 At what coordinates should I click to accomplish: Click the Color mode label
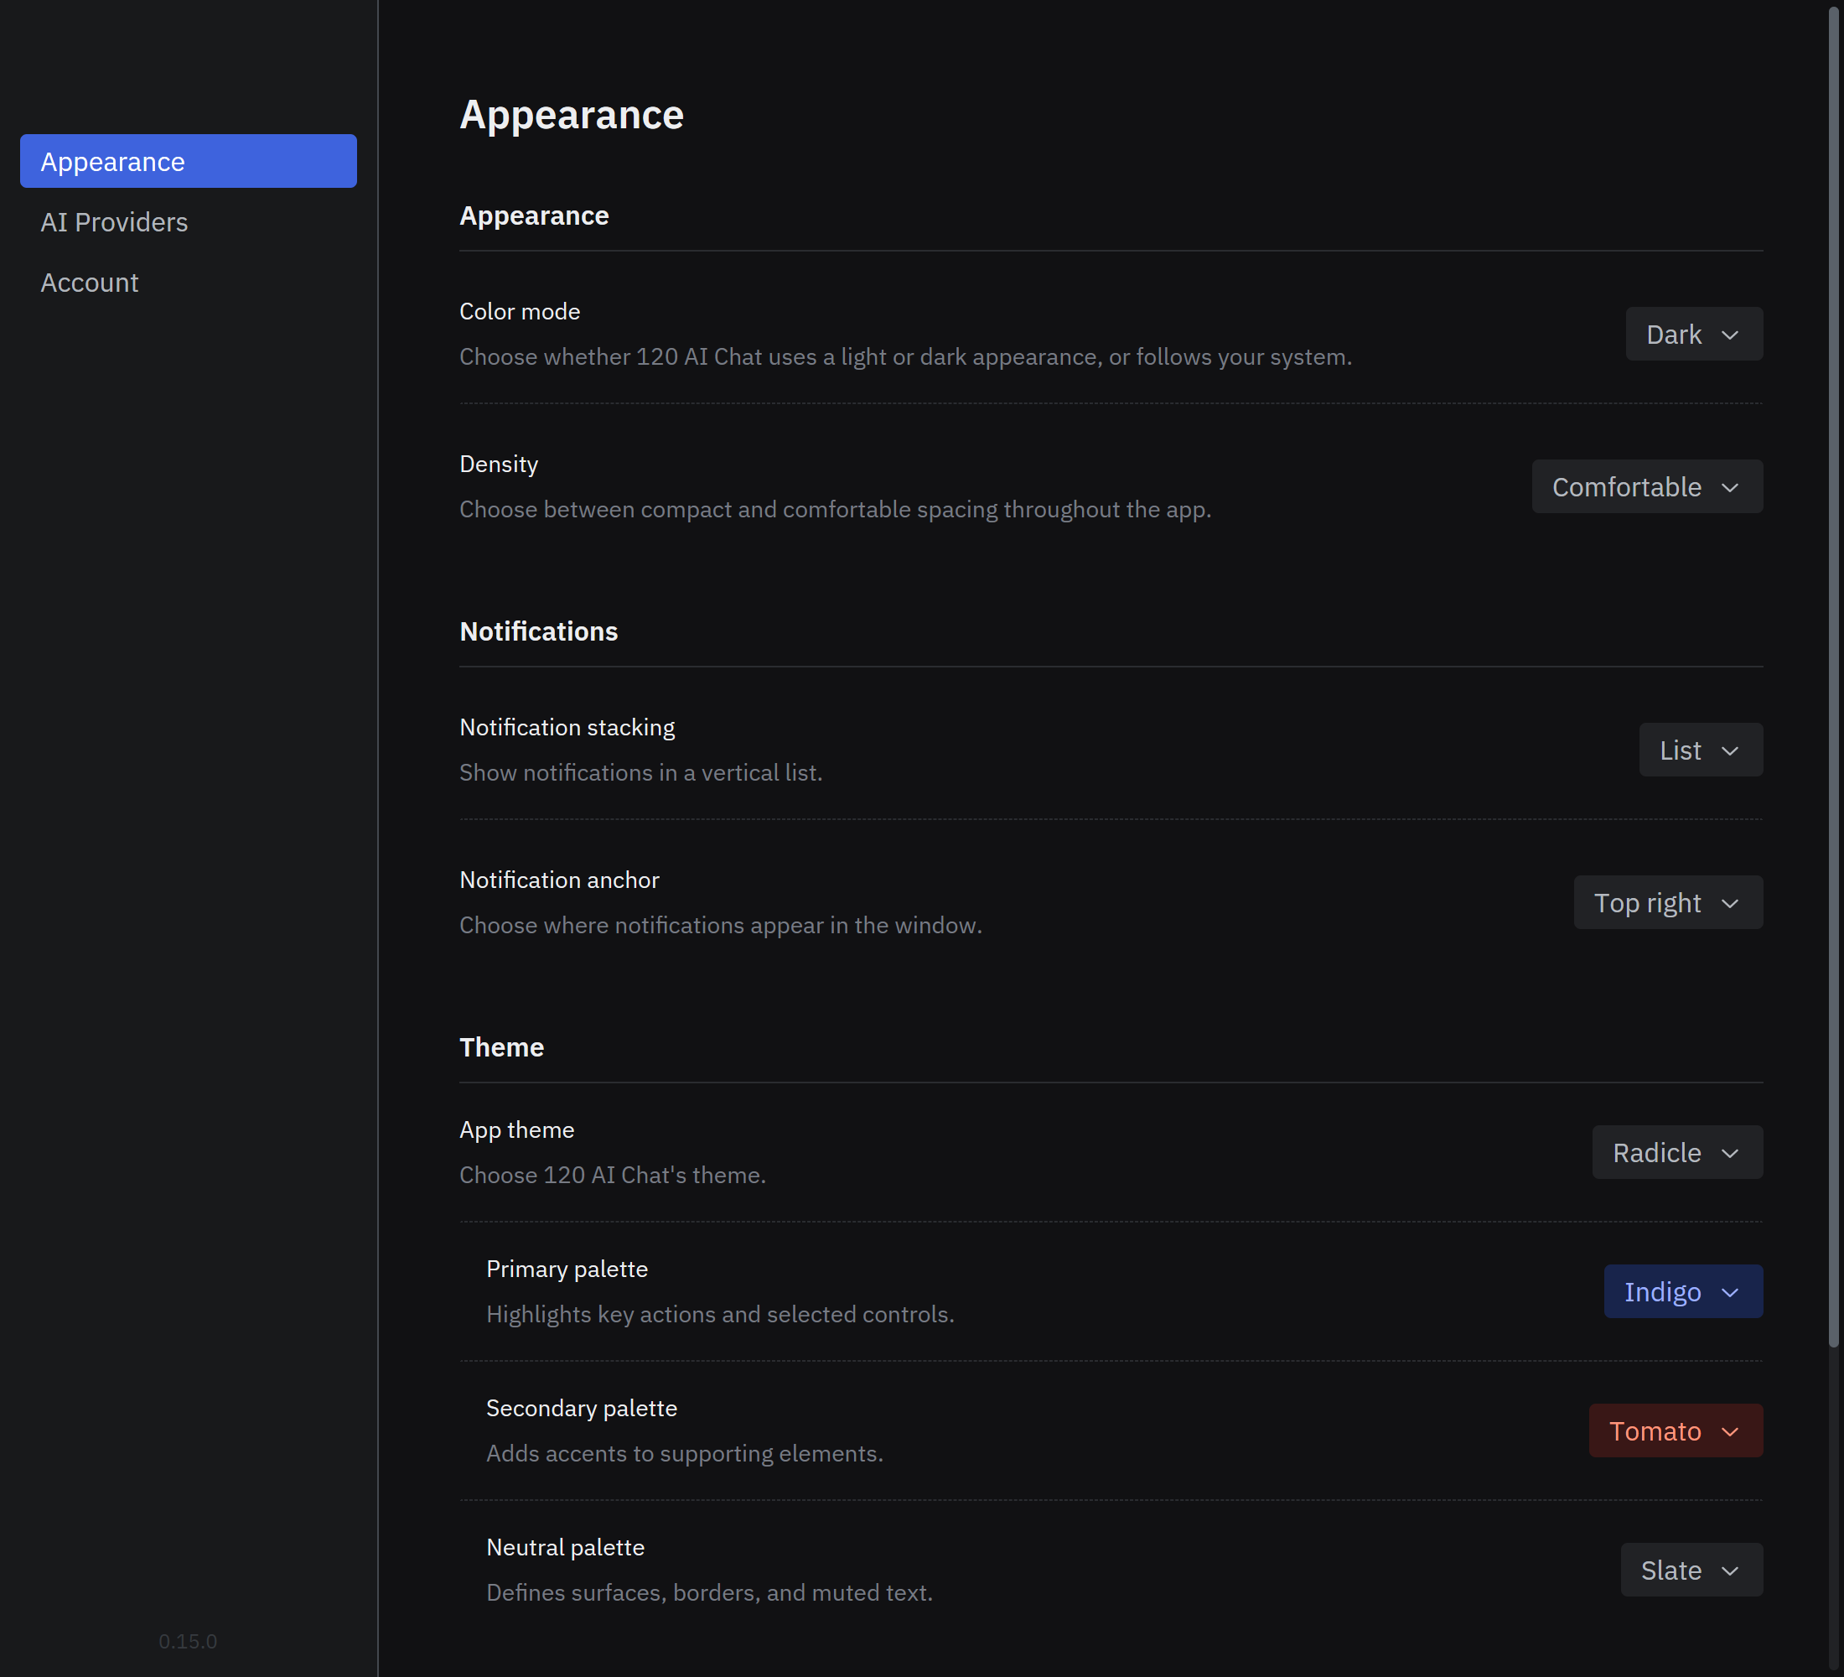coord(520,312)
